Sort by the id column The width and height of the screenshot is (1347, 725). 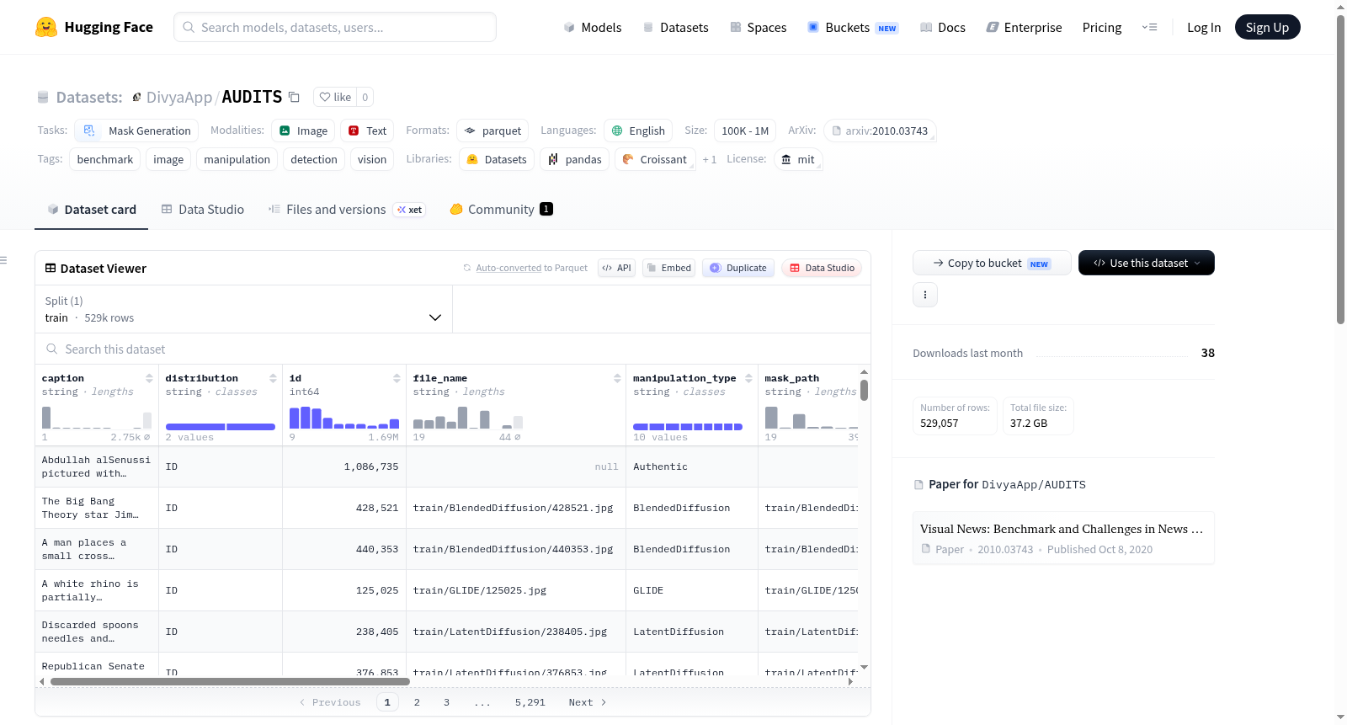[397, 378]
